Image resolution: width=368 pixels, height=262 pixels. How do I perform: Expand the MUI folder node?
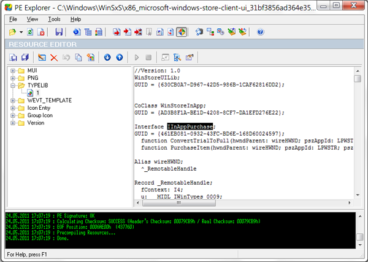point(13,71)
